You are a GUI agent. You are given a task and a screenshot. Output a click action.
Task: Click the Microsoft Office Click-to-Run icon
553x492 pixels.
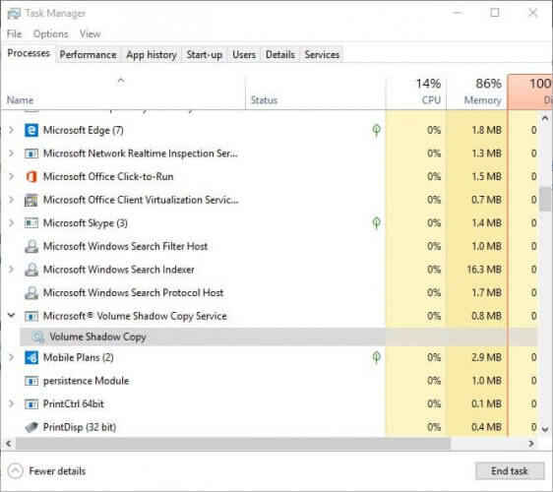point(31,176)
